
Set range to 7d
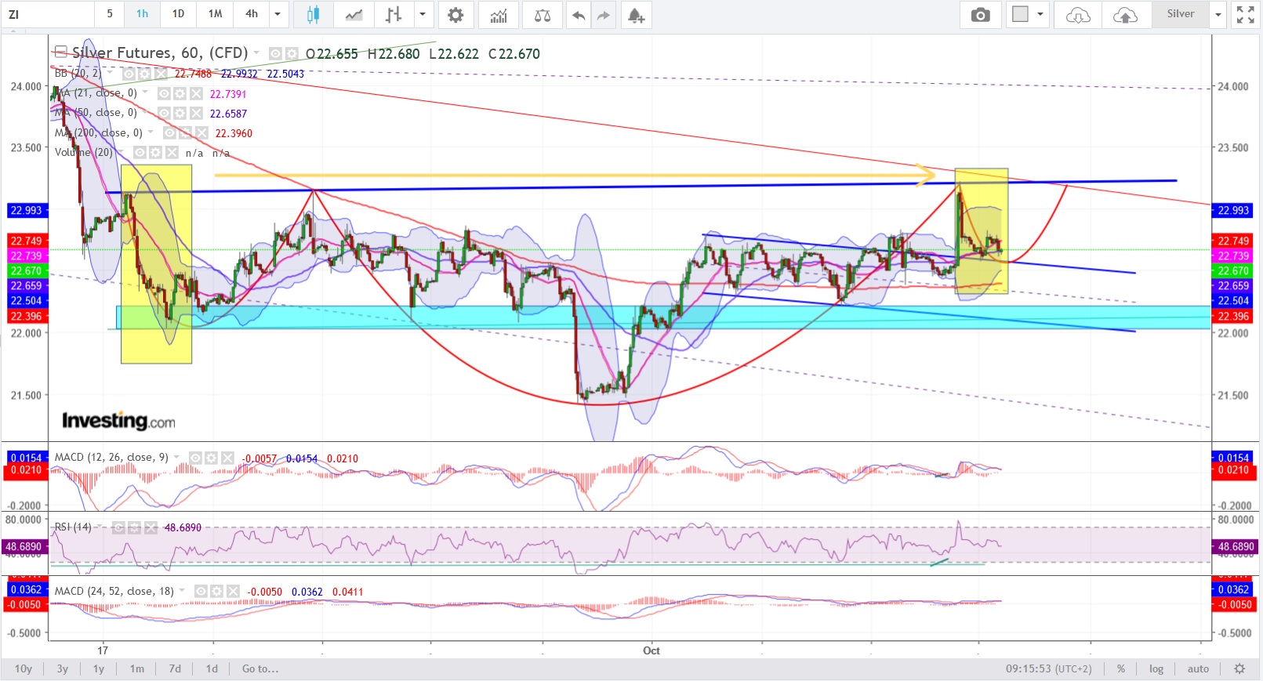175,668
